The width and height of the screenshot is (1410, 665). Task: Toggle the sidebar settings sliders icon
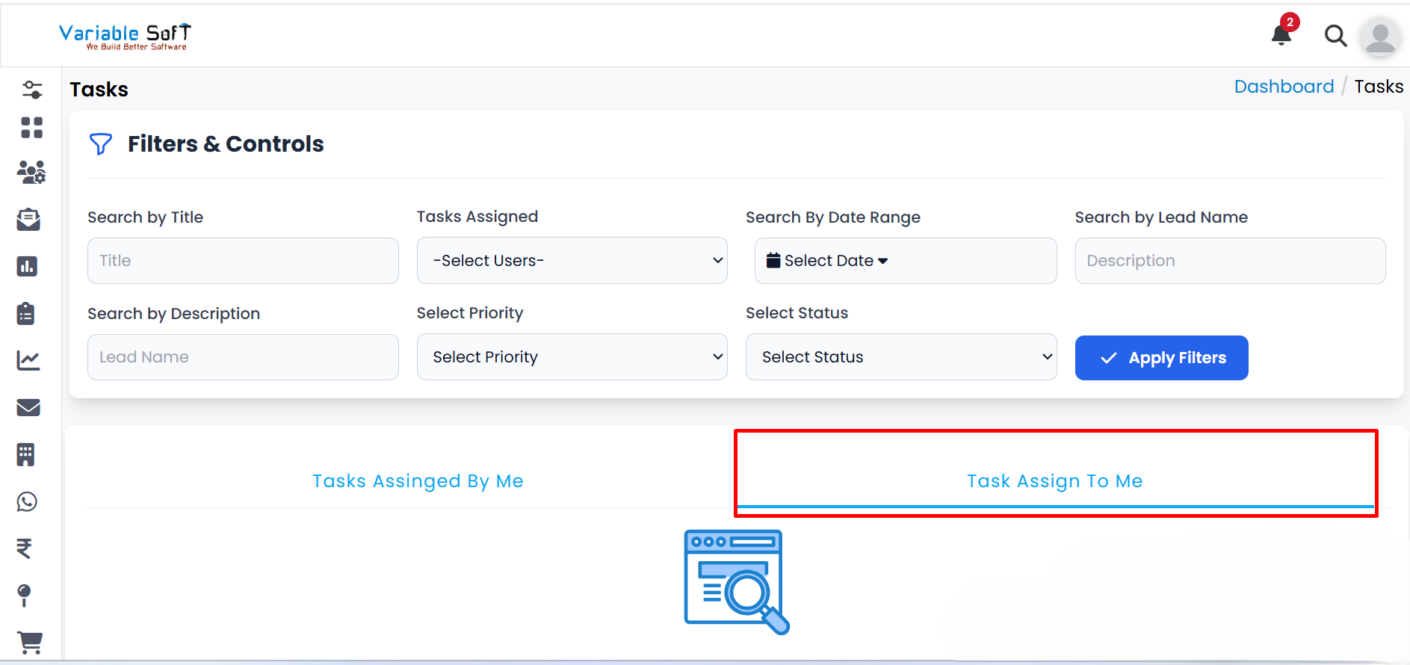pyautogui.click(x=32, y=90)
